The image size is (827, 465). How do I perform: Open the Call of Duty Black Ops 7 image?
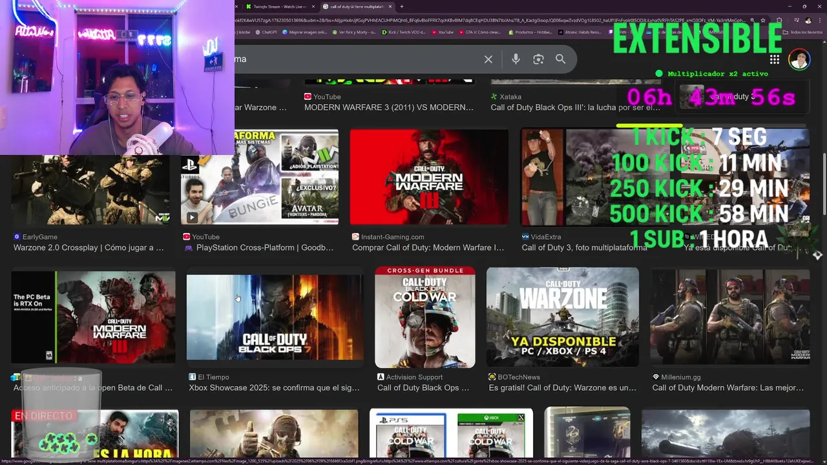click(275, 317)
